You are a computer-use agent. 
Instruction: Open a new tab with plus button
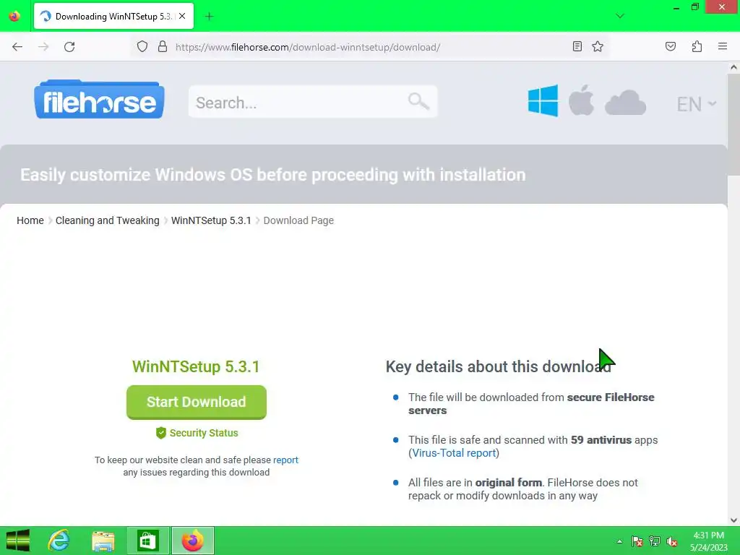point(209,17)
